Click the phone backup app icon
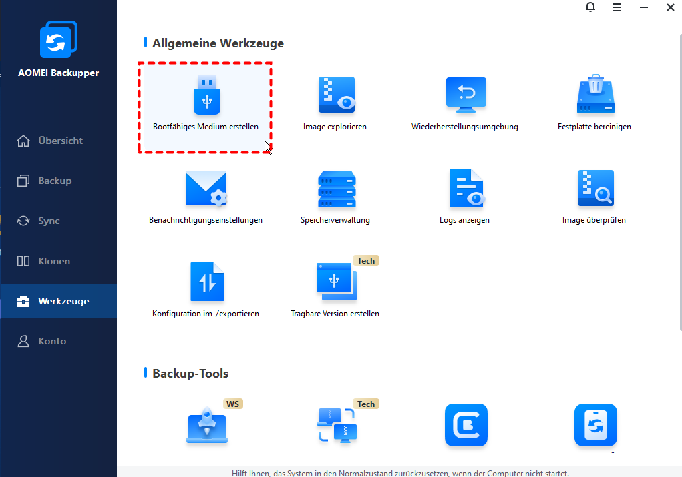682x477 pixels. [595, 425]
